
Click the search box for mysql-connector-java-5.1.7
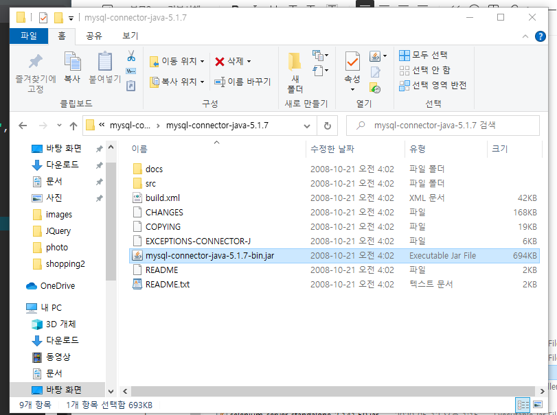click(443, 126)
